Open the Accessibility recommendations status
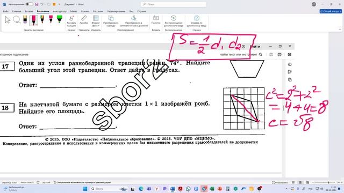This screenshot has height=193, width=344. [82, 182]
